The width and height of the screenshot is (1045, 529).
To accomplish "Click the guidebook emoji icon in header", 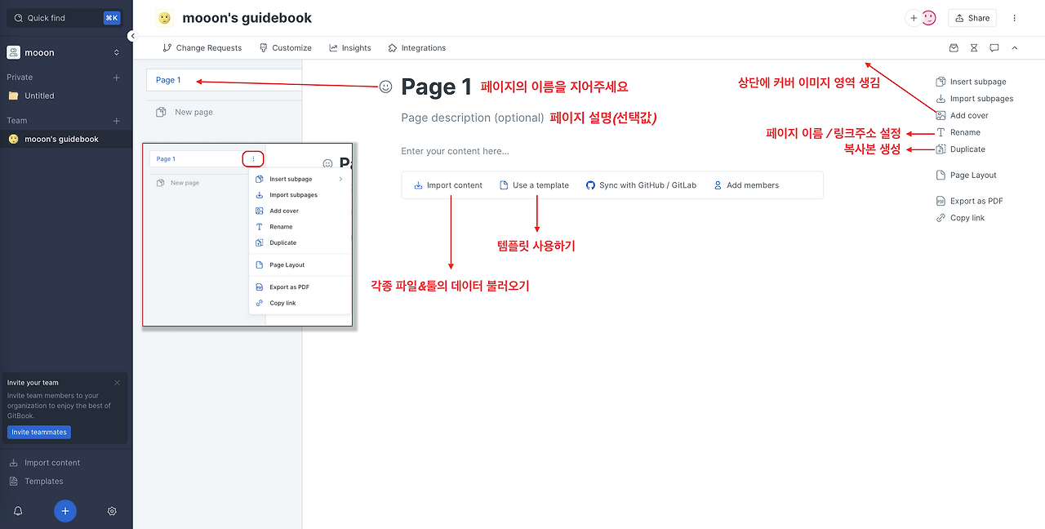I will [x=164, y=18].
